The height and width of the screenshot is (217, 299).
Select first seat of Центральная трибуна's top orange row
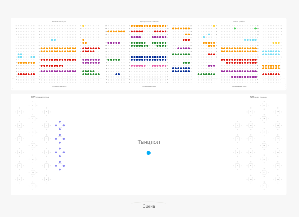tap(132, 26)
